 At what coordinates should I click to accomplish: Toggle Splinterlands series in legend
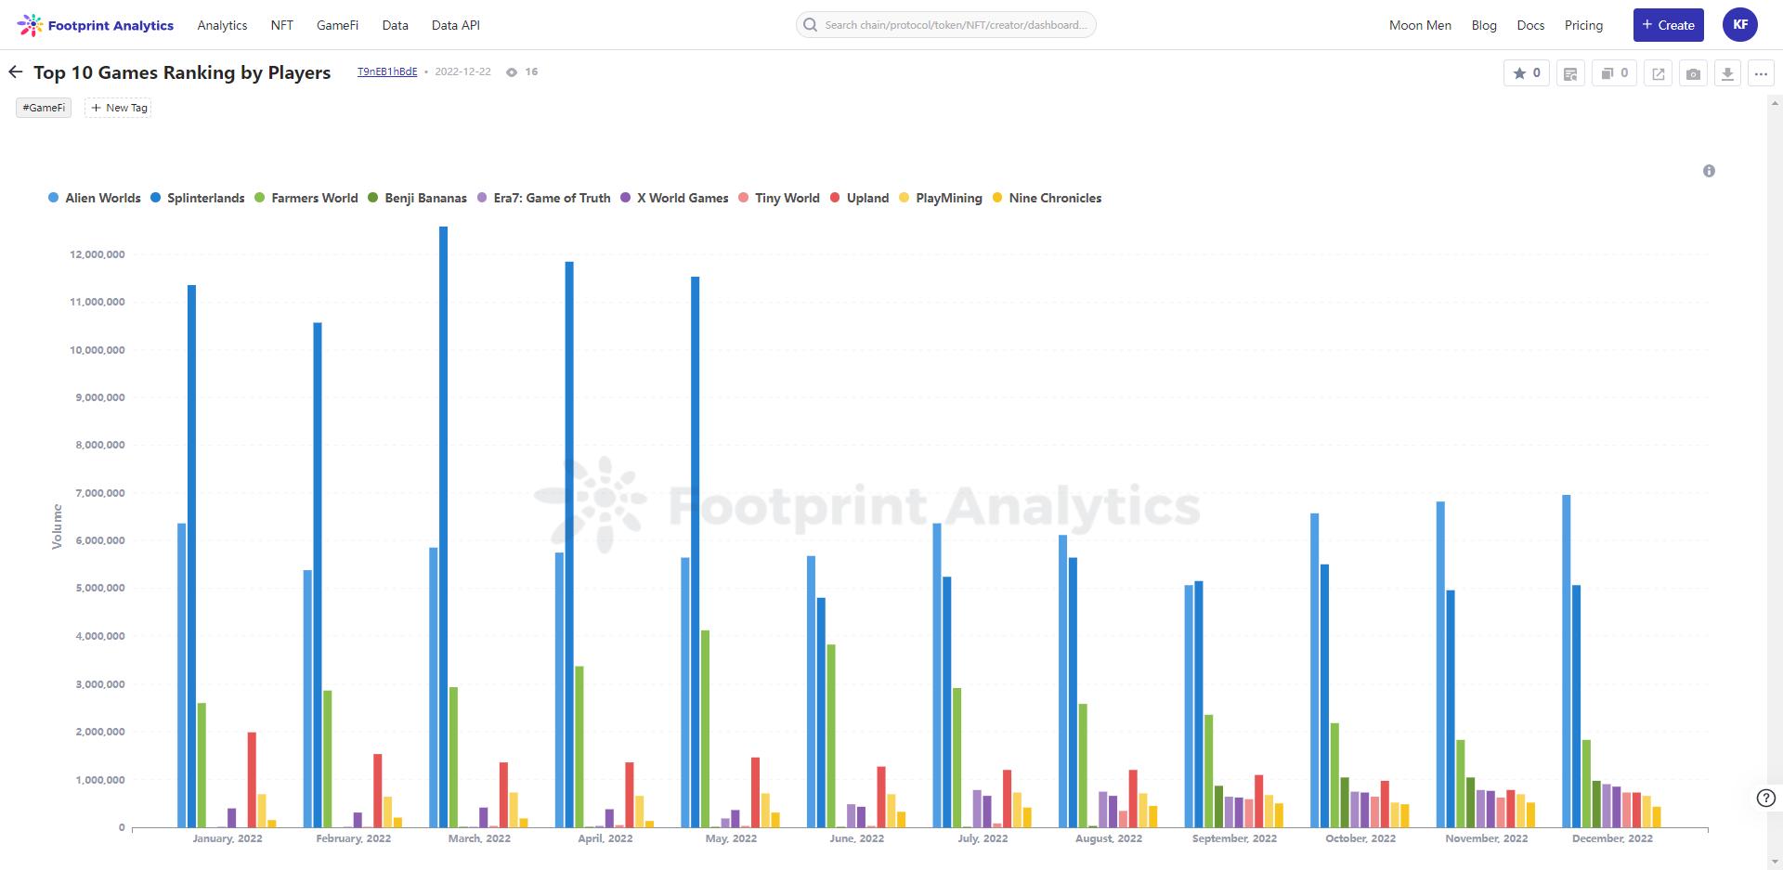197,198
